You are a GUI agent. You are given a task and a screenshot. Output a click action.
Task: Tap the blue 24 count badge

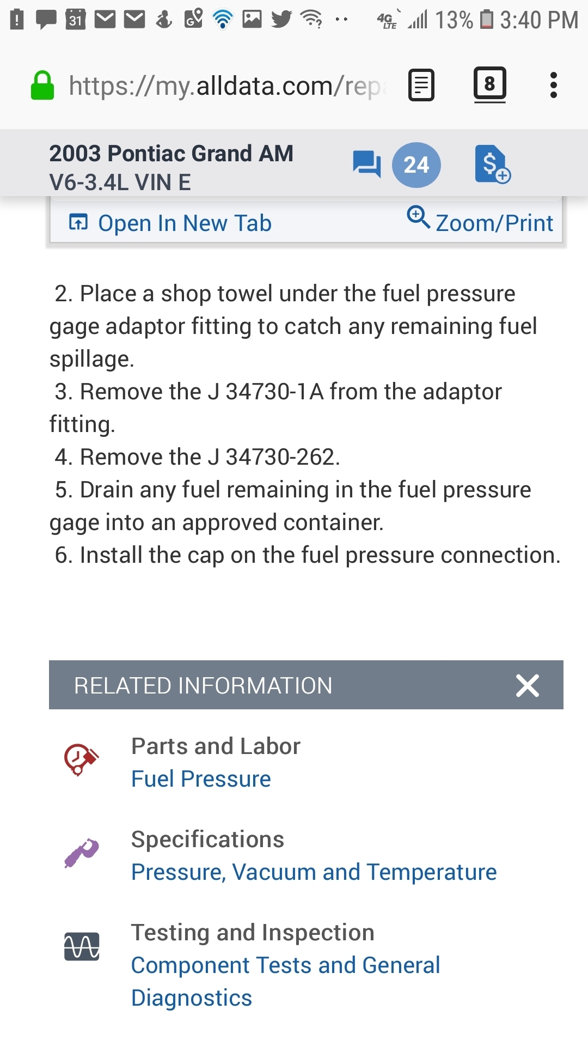(x=416, y=165)
